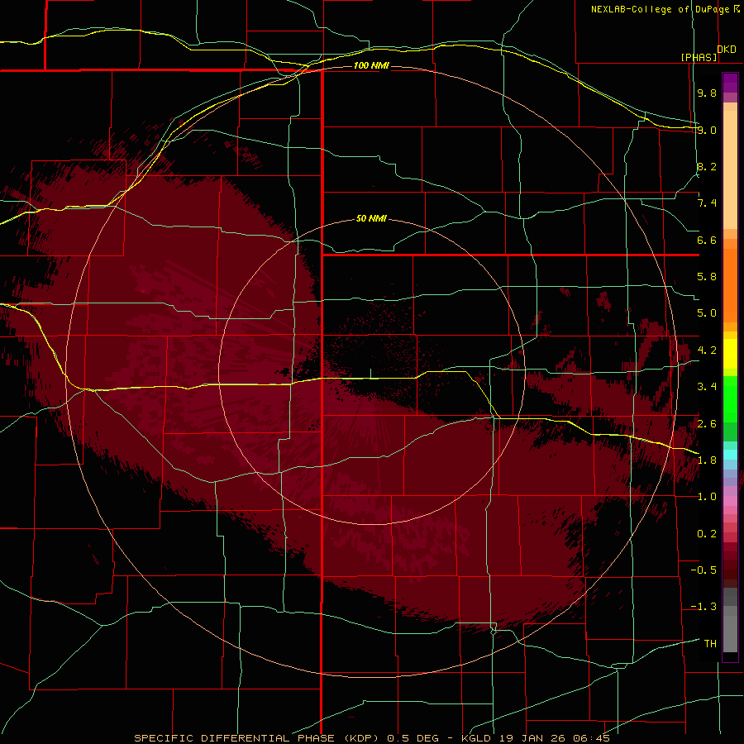This screenshot has height=744, width=744.
Task: Select the orange segment of the color bar
Action: coord(730,286)
